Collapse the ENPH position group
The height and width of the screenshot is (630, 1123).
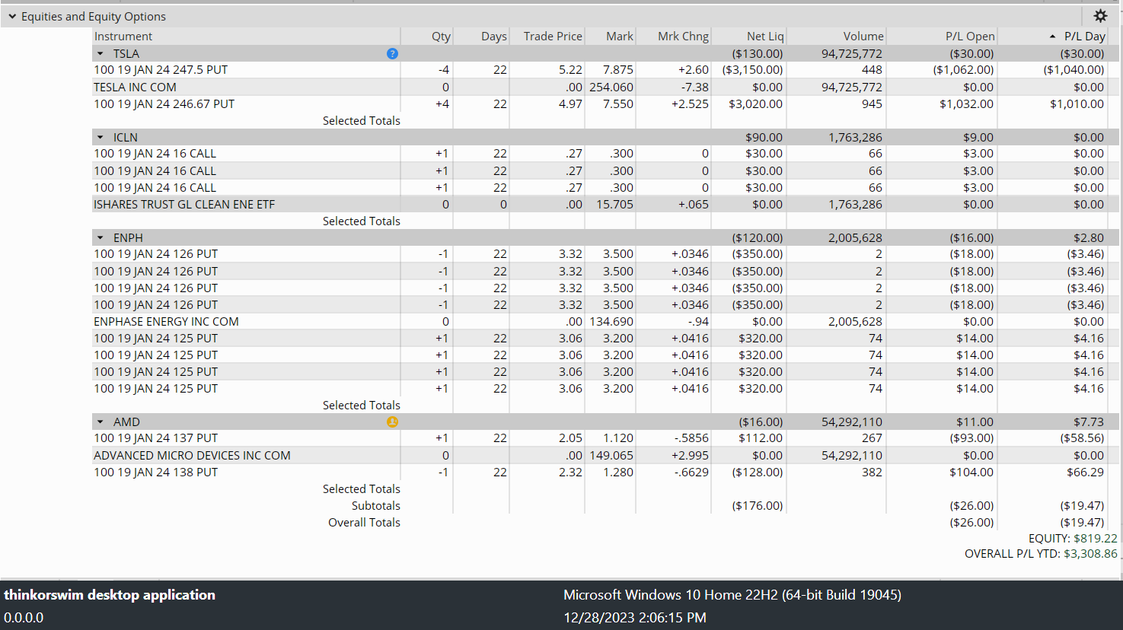[x=100, y=237]
